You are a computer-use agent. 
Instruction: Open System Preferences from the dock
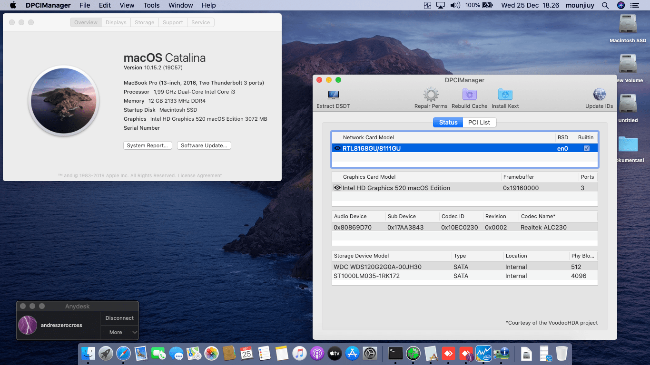tap(370, 353)
